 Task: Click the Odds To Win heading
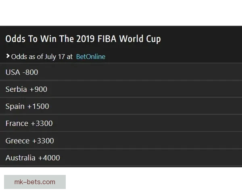pyautogui.click(x=83, y=39)
